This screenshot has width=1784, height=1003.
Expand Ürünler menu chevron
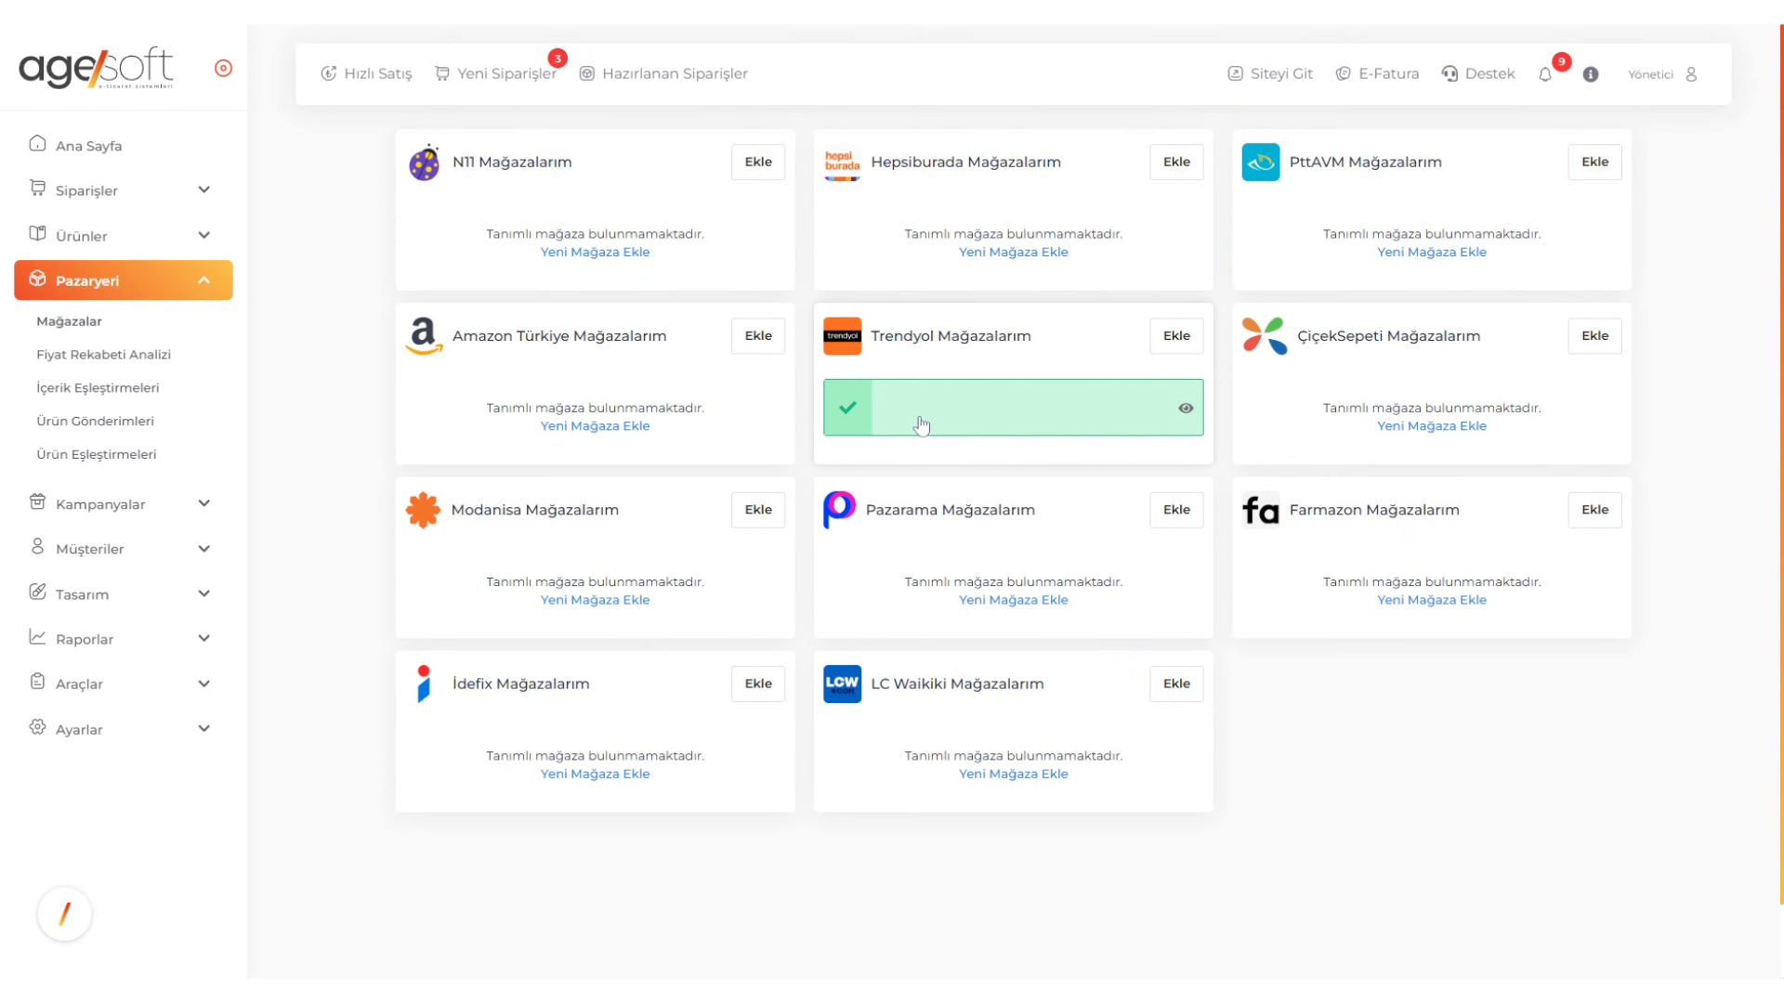pos(203,236)
